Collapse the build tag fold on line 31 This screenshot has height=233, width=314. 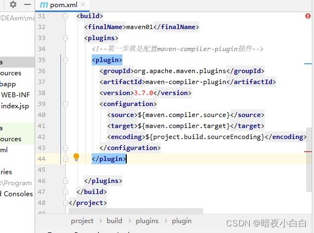click(65, 16)
